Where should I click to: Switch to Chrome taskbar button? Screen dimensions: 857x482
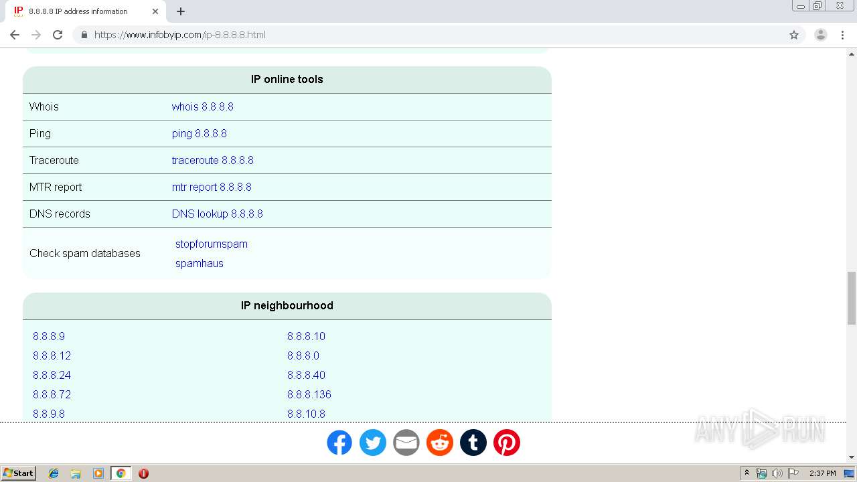tap(121, 473)
